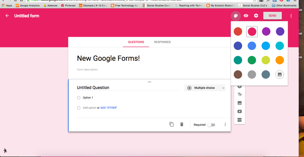Add title and description (Tt icon)

240,95
